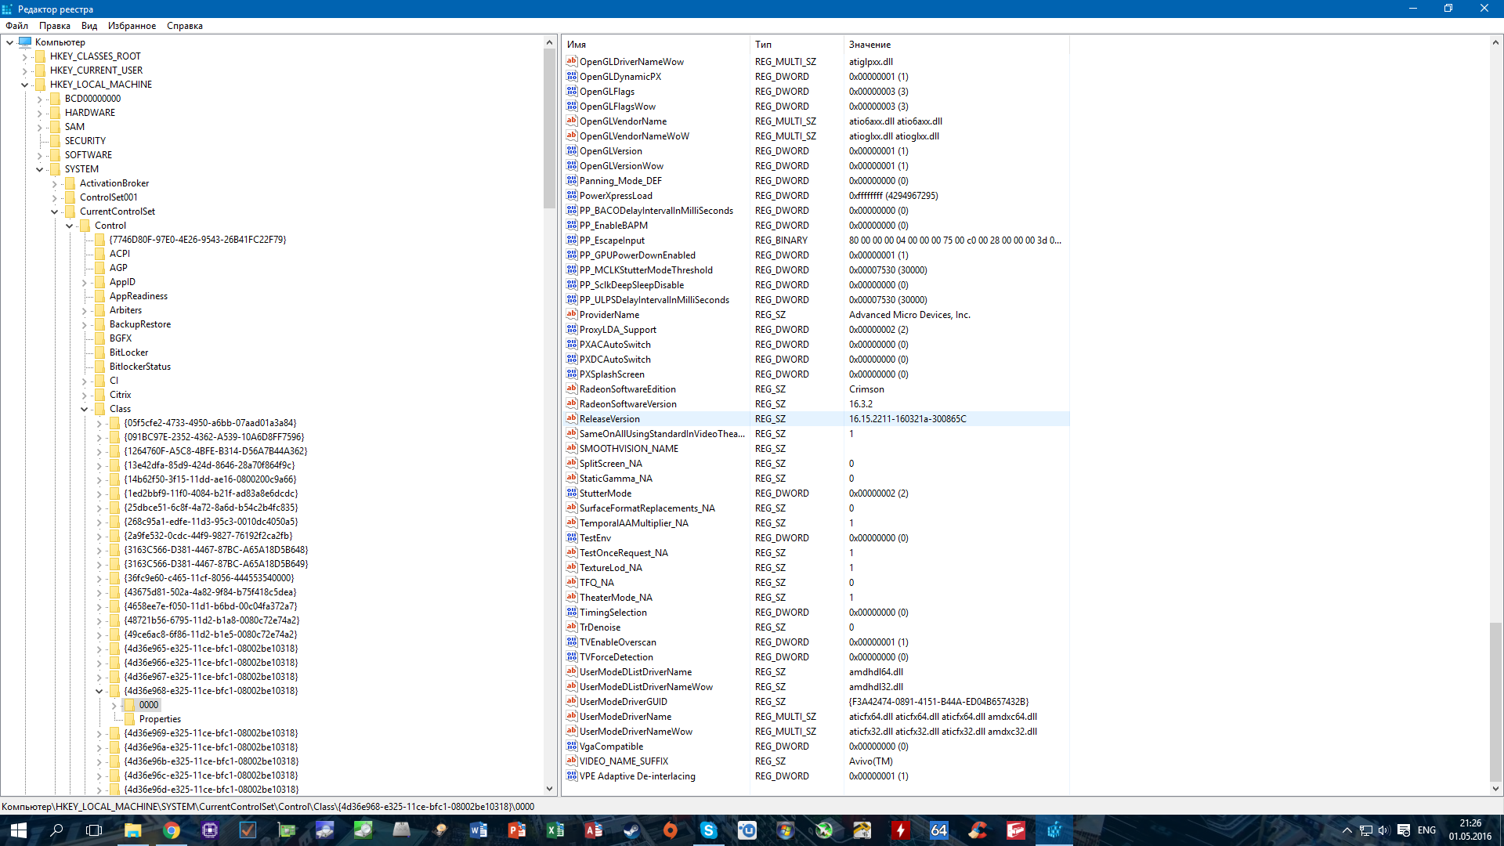Collapse the HKEY_LOCAL_MACHINE tree node
The width and height of the screenshot is (1504, 846).
[x=24, y=85]
